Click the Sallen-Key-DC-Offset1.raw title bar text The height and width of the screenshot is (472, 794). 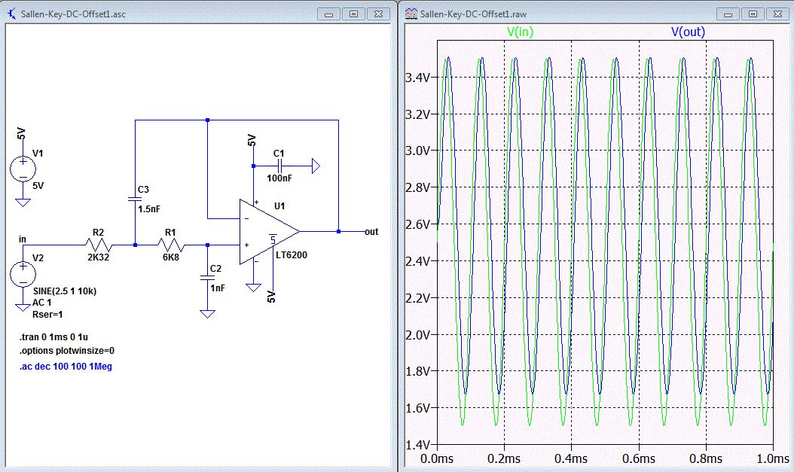[x=474, y=14]
